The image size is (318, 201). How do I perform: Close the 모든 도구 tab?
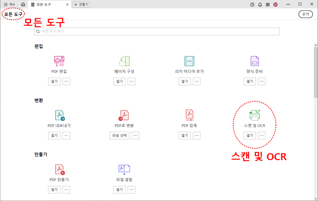click(x=67, y=4)
